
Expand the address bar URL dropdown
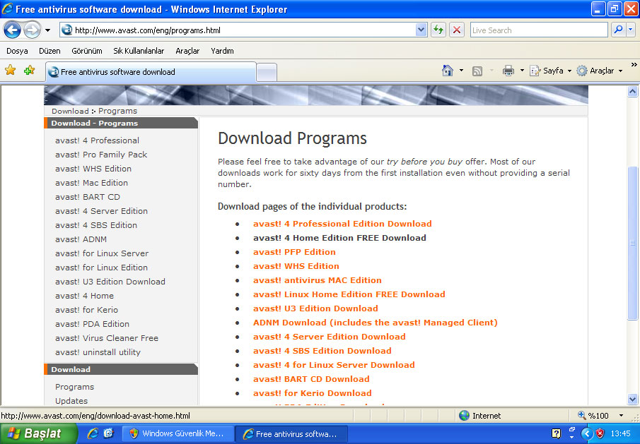click(421, 30)
